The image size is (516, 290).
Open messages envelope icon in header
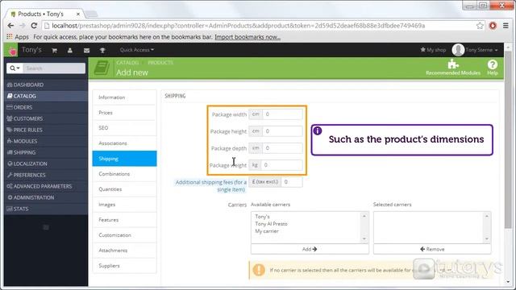pos(86,50)
